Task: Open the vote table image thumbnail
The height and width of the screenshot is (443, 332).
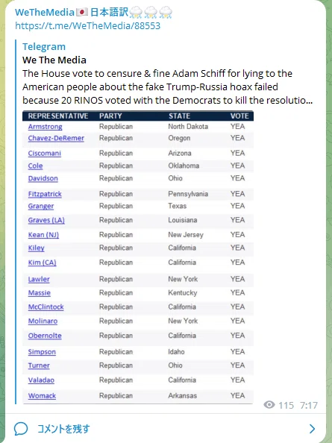Action: pos(138,257)
